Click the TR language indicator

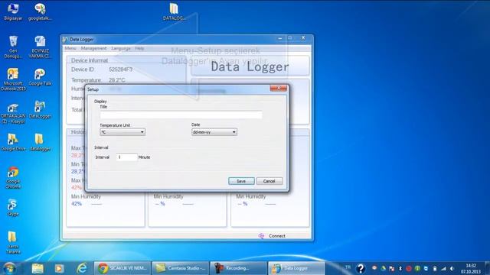pyautogui.click(x=348, y=267)
